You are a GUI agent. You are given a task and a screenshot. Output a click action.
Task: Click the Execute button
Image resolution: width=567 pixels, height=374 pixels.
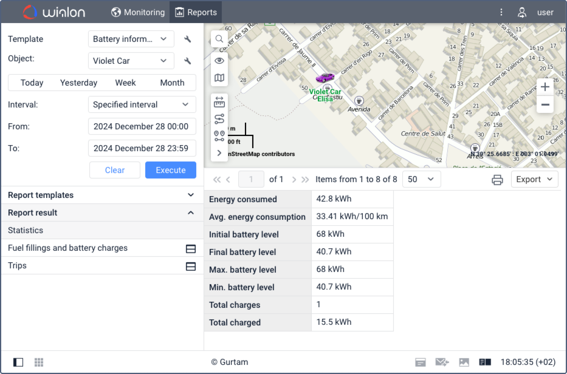coord(170,170)
